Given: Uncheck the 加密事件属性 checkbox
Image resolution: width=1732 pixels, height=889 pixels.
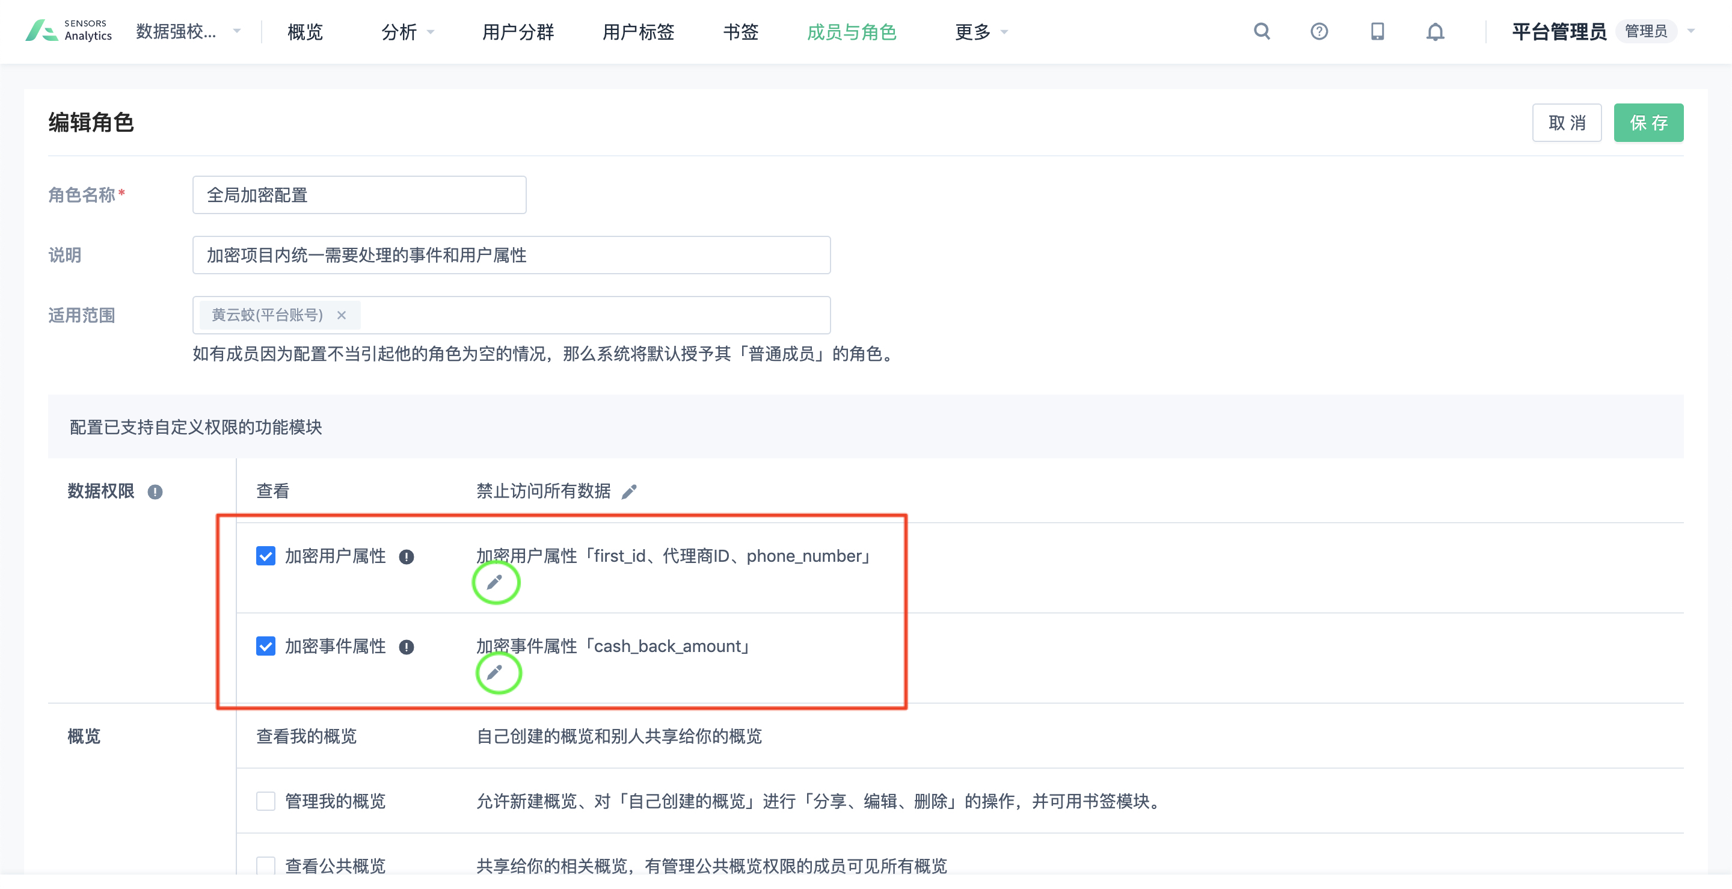Looking at the screenshot, I should (266, 646).
